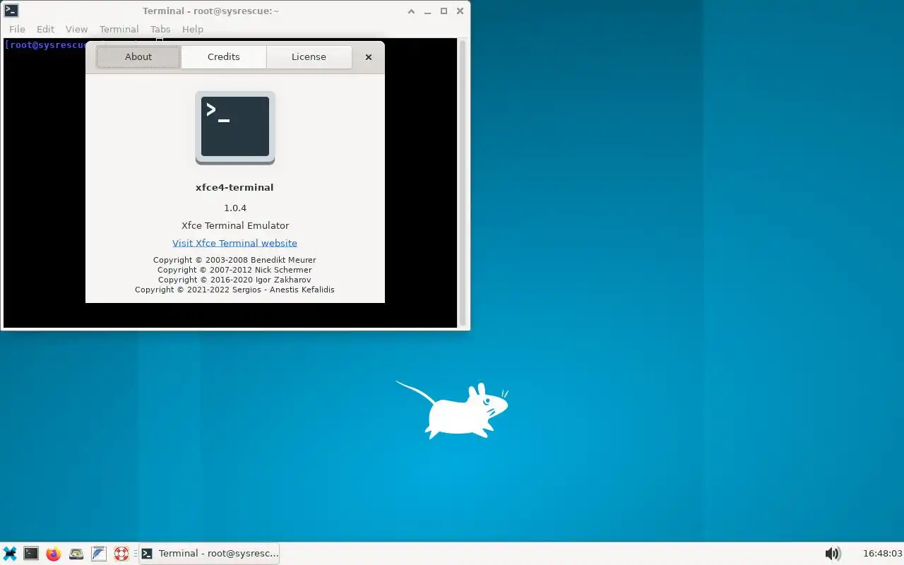The width and height of the screenshot is (904, 565).
Task: Click the terminal window vertical scrollbar
Action: coord(463,182)
